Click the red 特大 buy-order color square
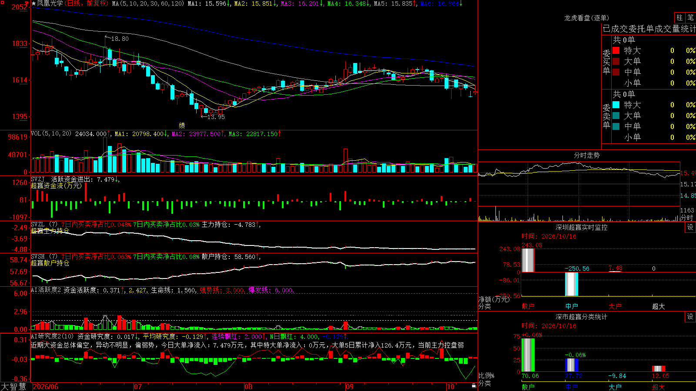This screenshot has width=696, height=391. pos(616,50)
